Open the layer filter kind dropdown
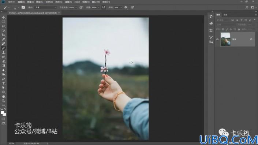Viewport: 258px width, 145px height. pos(223,20)
